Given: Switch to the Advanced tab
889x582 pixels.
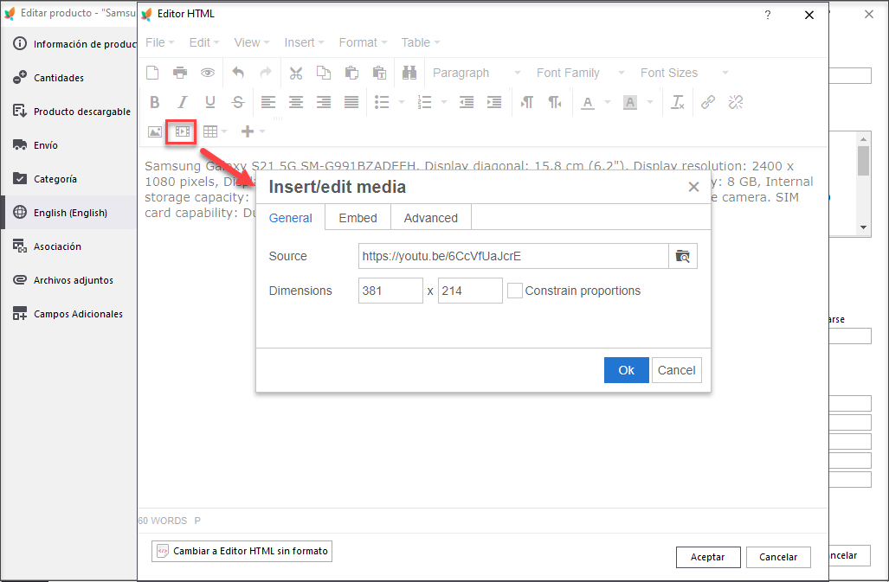Looking at the screenshot, I should pos(431,218).
